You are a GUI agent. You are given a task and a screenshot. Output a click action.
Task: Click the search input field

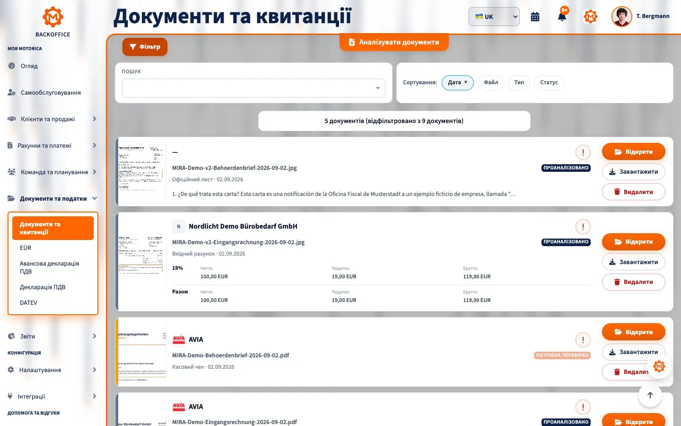[x=253, y=88]
